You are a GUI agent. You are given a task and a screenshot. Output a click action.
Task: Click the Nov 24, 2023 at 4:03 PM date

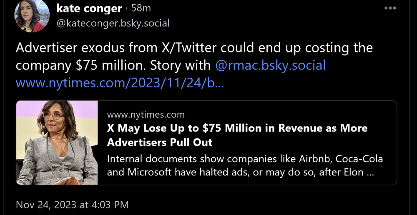tap(72, 205)
